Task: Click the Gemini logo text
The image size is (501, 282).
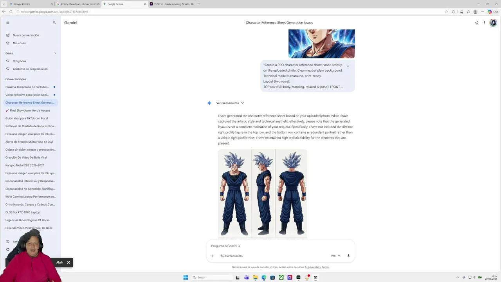Action: click(71, 23)
